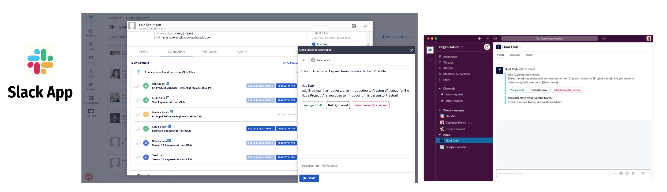Switch to Profile tab
The image size is (667, 192).
[x=144, y=52]
